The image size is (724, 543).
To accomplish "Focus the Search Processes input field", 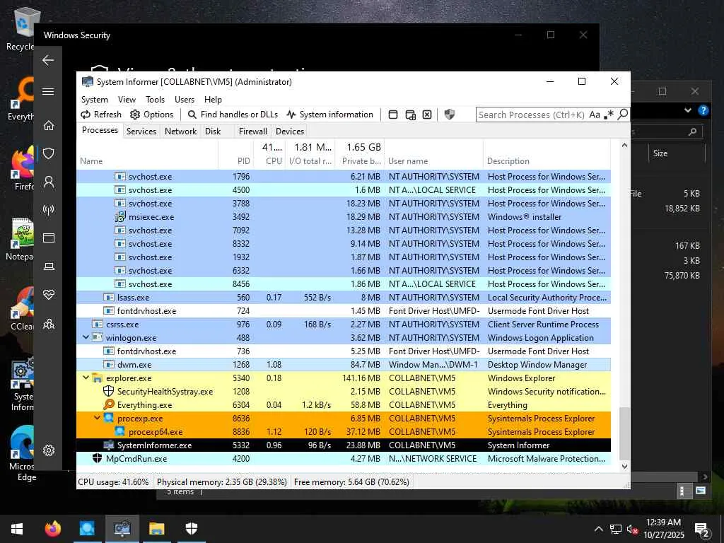I will coord(532,115).
